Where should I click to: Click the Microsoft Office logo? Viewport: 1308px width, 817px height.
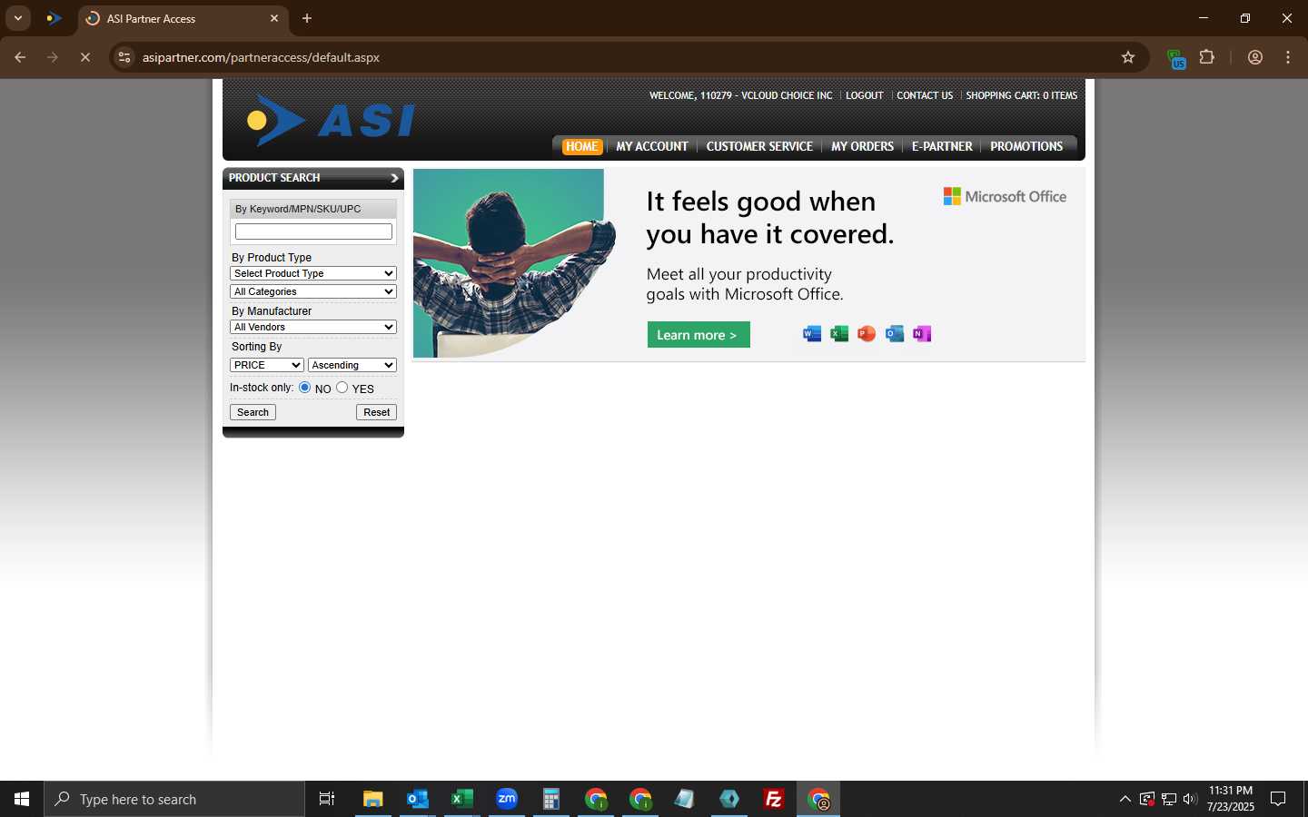click(x=1005, y=196)
